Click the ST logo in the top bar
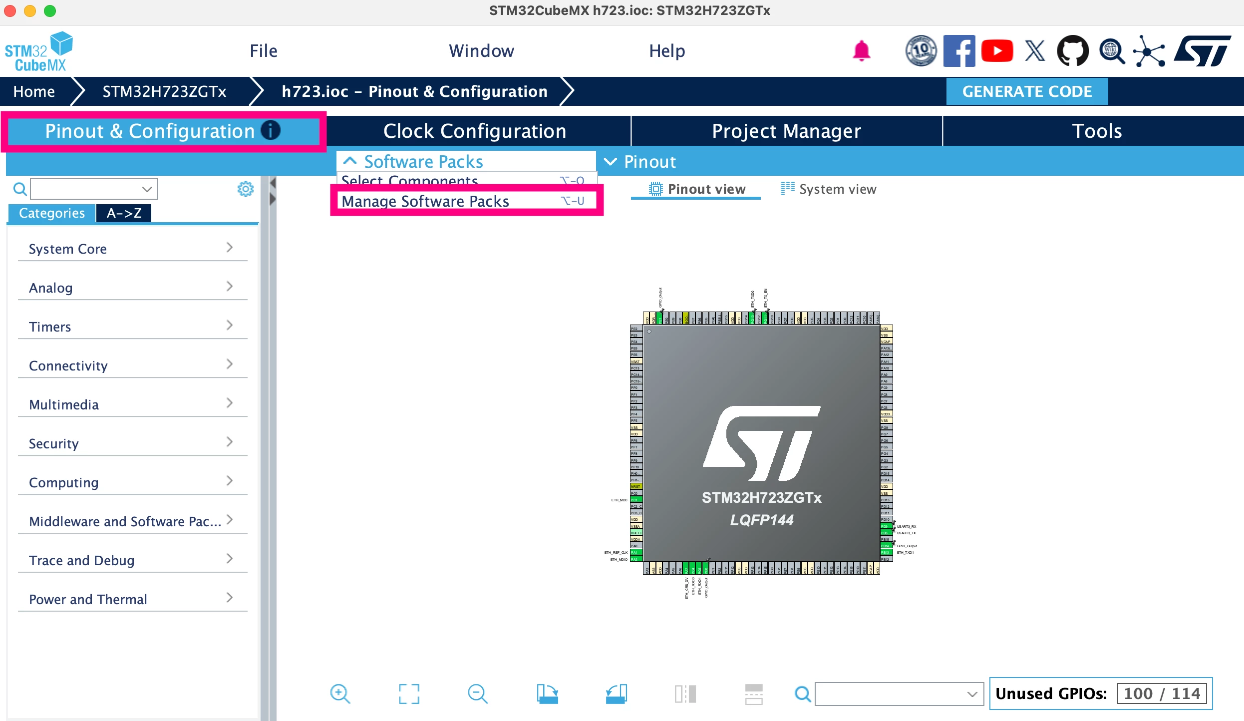This screenshot has height=721, width=1244. click(1202, 51)
